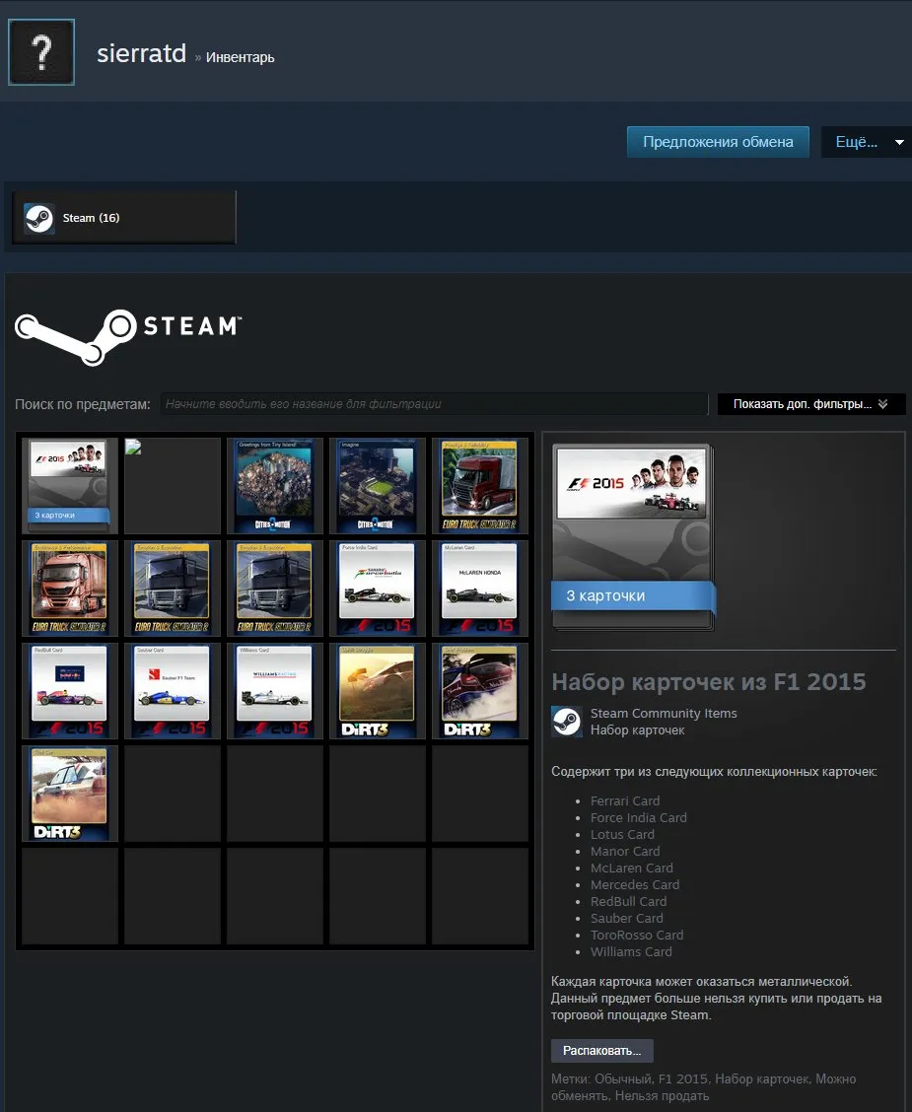The width and height of the screenshot is (912, 1112).
Task: Click Ferrari Card in the description list
Action: click(625, 800)
